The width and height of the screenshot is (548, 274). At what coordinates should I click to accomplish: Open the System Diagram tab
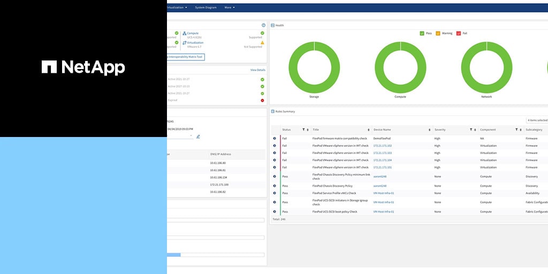pos(206,7)
